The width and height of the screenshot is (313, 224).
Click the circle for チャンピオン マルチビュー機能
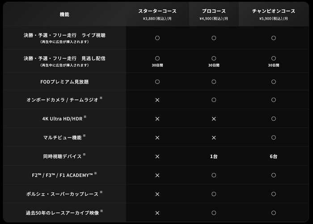click(273, 137)
